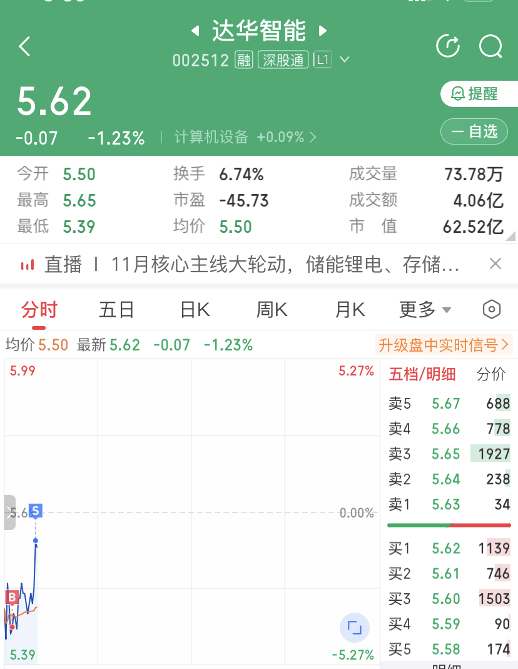The height and width of the screenshot is (669, 518).
Task: Enter fullscreen chart with floating square icon
Action: pyautogui.click(x=355, y=628)
